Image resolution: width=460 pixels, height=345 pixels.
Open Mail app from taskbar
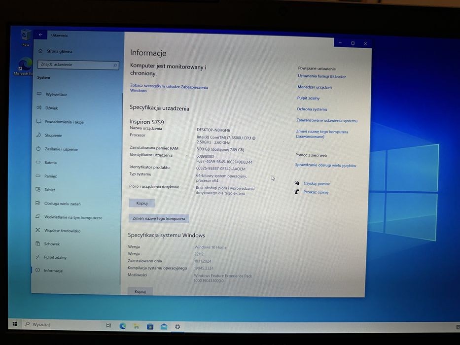164,326
